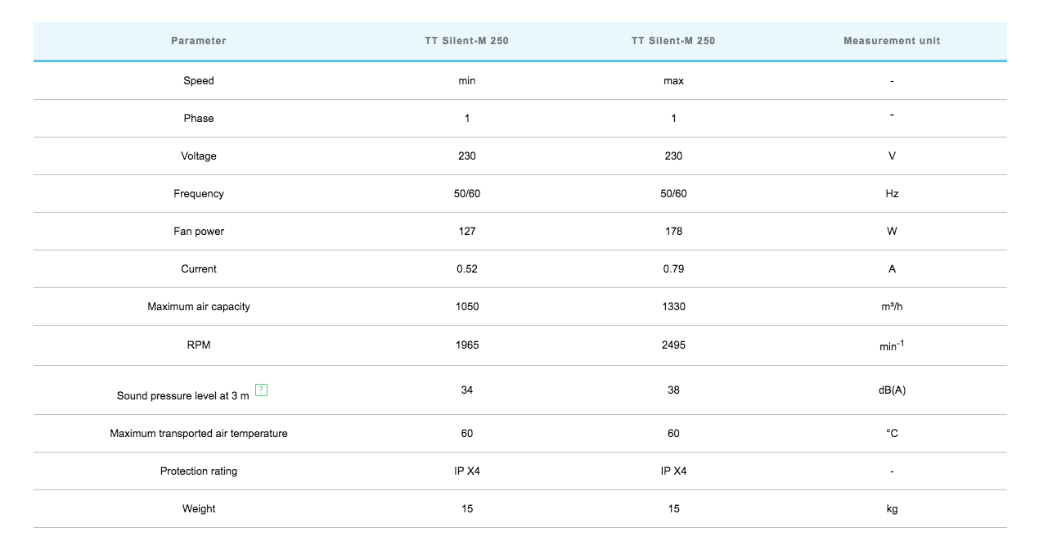
Task: Click the Fan power value 127
Action: click(467, 232)
